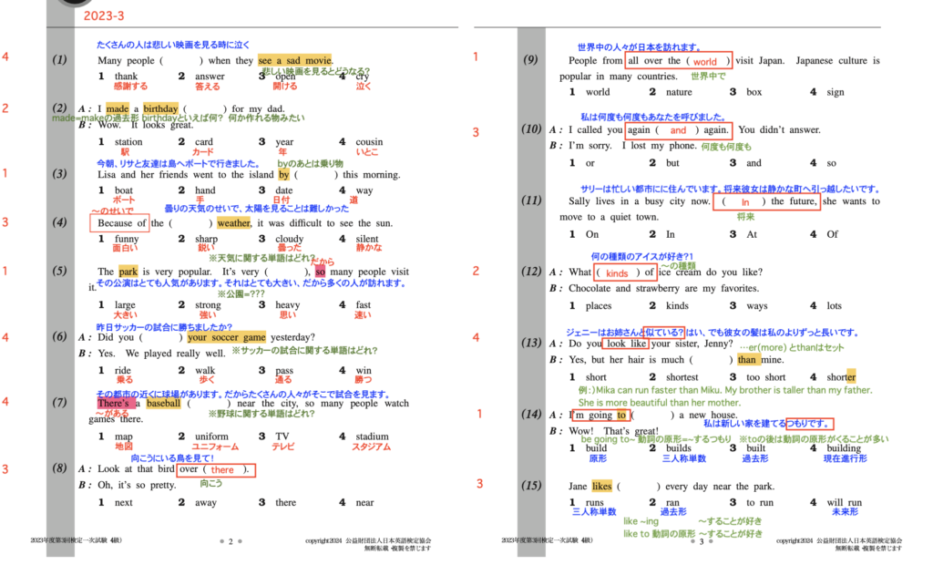Choose 'runs' option in question 15
This screenshot has height=565, width=933.
pyautogui.click(x=594, y=502)
